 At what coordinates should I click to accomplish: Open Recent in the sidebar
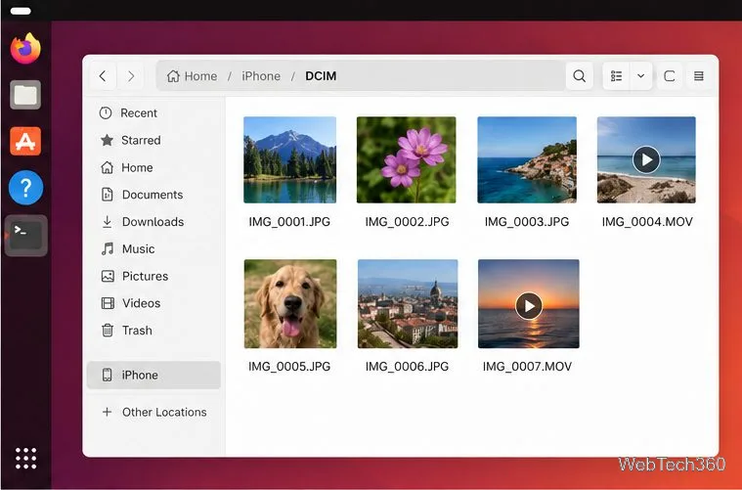153,112
